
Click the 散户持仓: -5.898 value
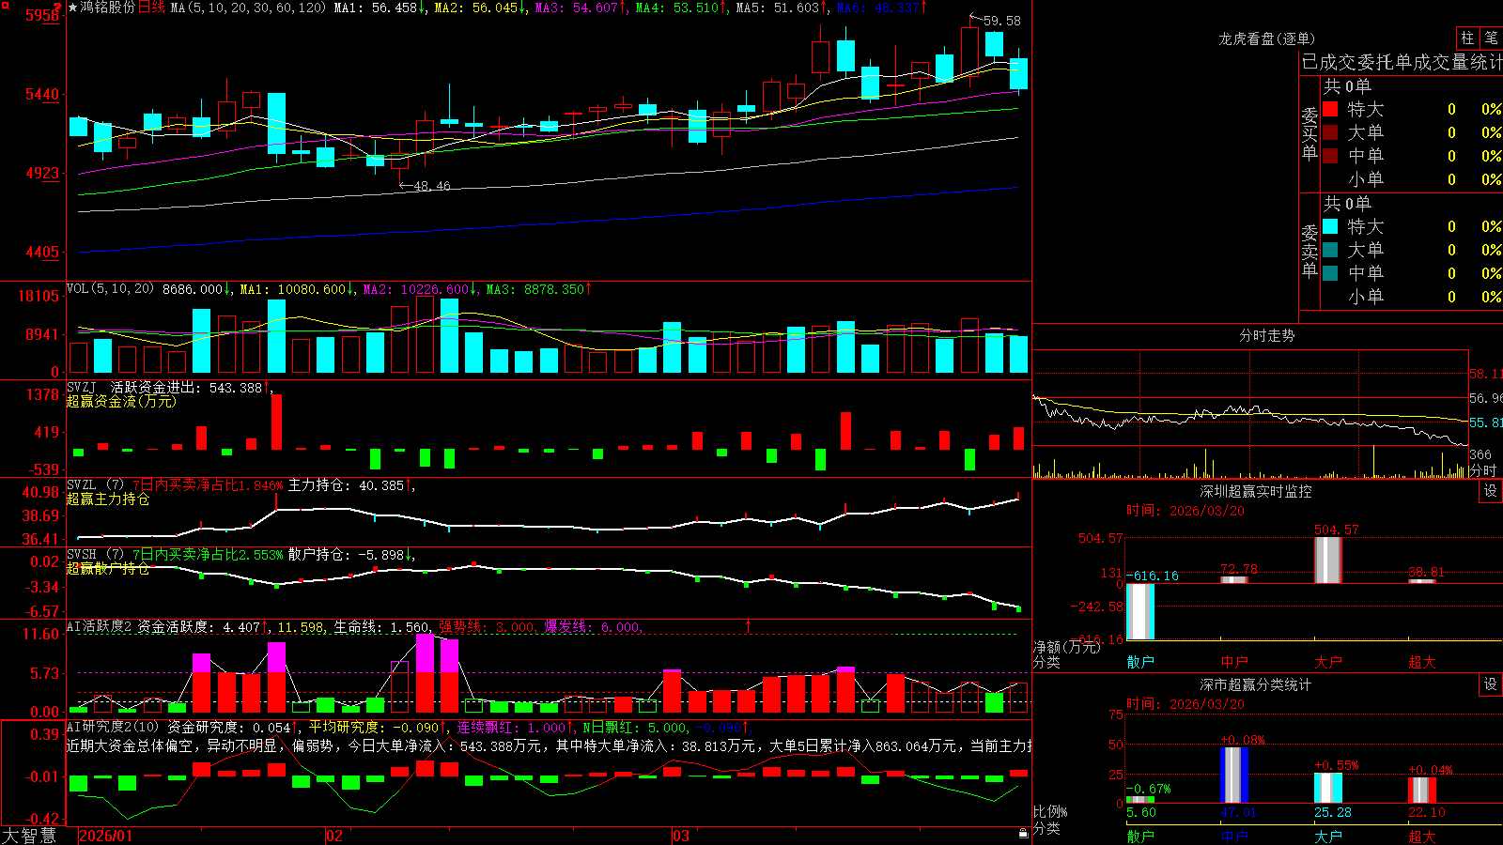pyautogui.click(x=346, y=555)
